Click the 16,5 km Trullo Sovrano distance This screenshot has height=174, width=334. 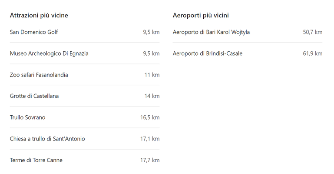(x=150, y=117)
